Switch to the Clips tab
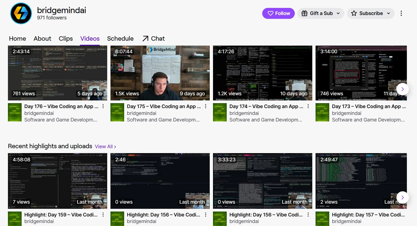The image size is (417, 226). point(66,38)
